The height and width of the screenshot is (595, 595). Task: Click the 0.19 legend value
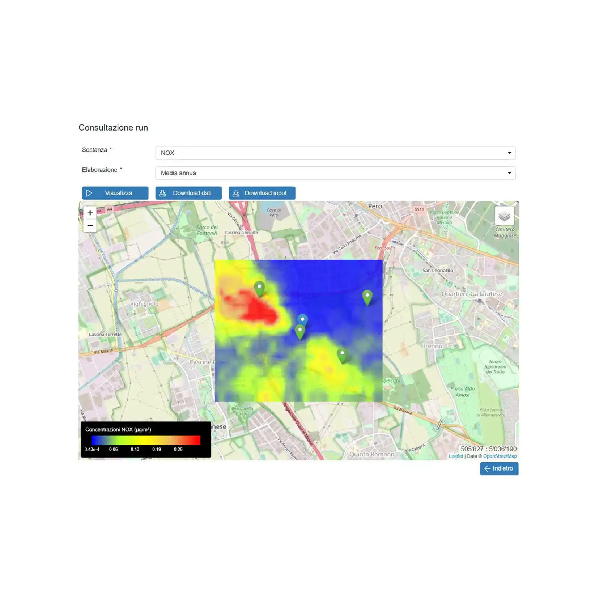(x=157, y=449)
